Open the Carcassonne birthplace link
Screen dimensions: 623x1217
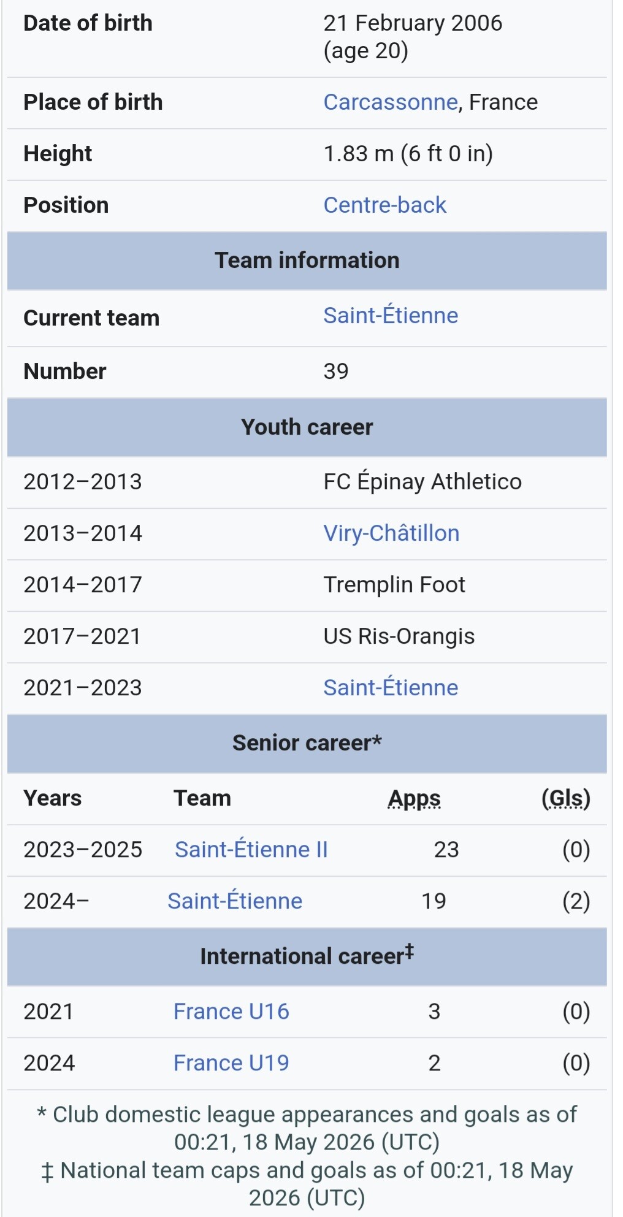pyautogui.click(x=391, y=102)
